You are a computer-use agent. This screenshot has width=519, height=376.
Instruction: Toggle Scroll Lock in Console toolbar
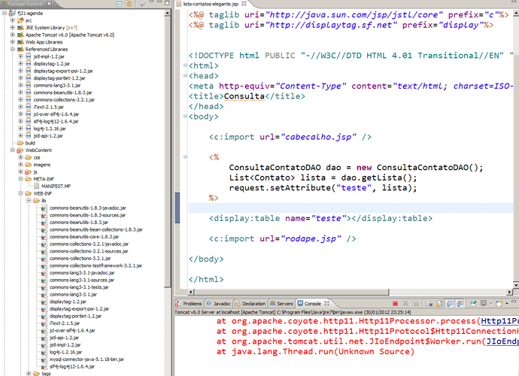pyautogui.click(x=439, y=304)
